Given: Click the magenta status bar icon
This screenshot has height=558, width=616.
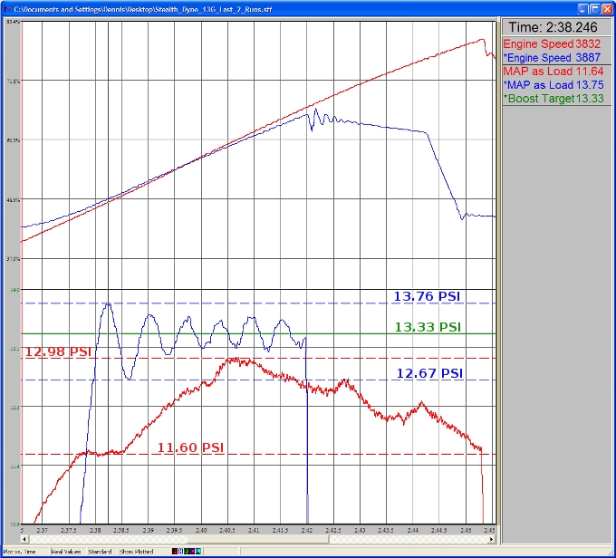Looking at the screenshot, I should click(192, 552).
